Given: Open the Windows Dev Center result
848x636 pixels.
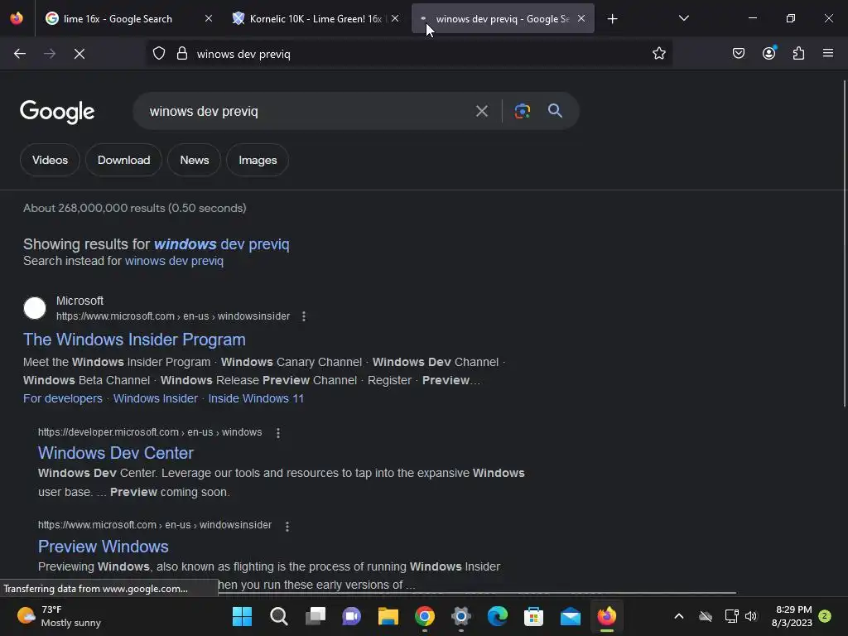Looking at the screenshot, I should coord(116,453).
